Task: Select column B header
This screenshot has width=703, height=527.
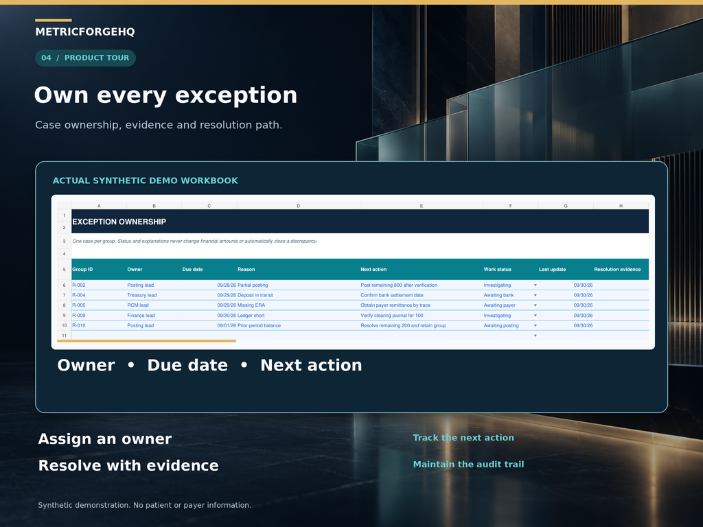Action: coord(154,206)
